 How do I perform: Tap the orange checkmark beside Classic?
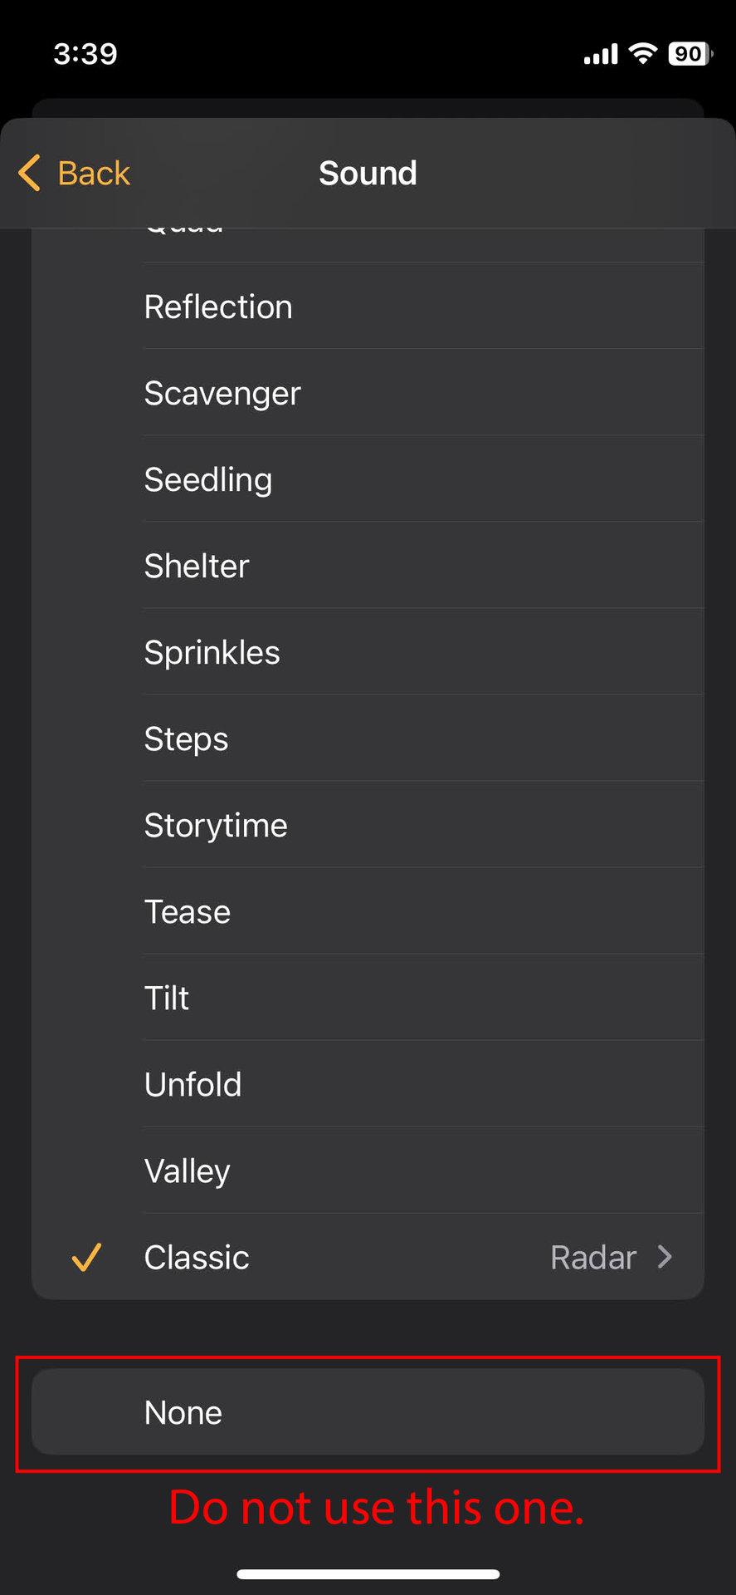[x=86, y=1257]
